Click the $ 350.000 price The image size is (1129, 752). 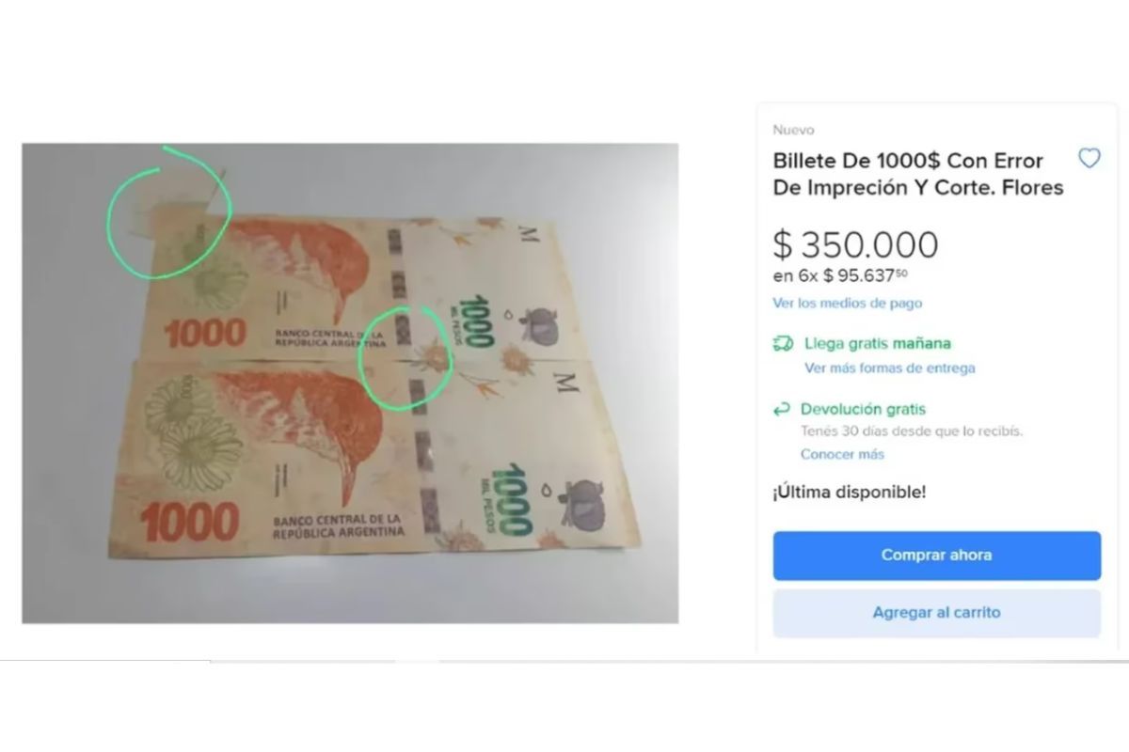[x=856, y=244]
